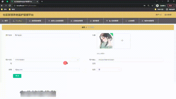Open 房间信息管理 navigation menu
This screenshot has width=176, height=99.
click(36, 21)
